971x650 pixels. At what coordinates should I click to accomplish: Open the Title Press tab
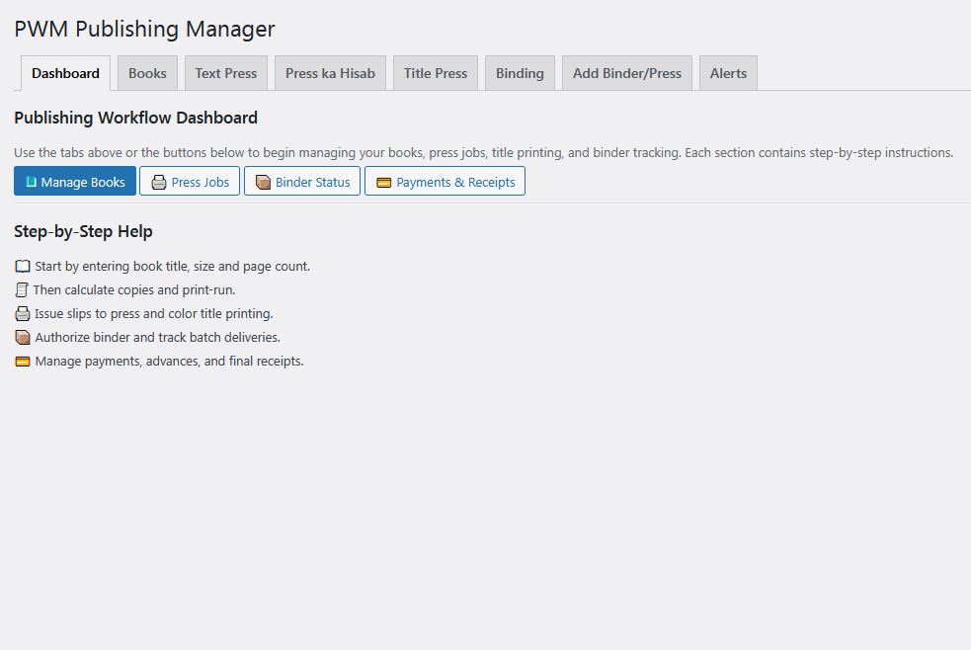[x=435, y=72]
